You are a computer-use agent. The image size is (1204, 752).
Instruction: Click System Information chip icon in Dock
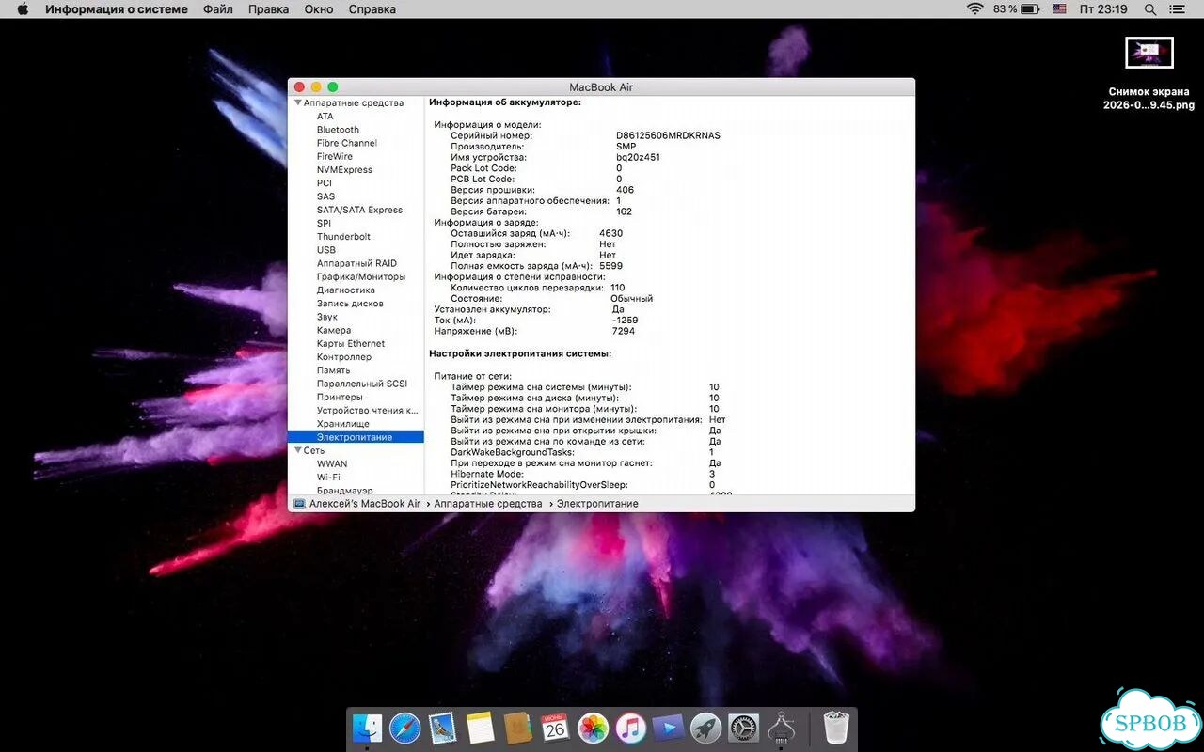(x=781, y=728)
